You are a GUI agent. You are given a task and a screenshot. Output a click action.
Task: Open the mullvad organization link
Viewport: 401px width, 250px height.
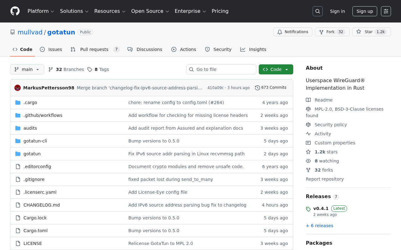point(30,32)
